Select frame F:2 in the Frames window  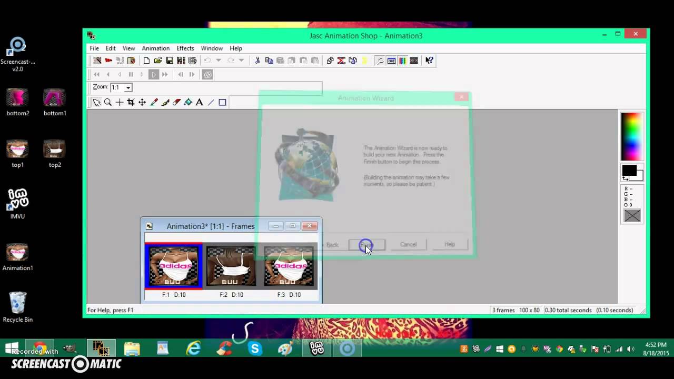(231, 267)
